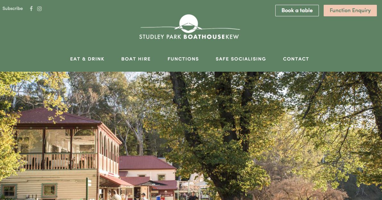Open the Facebook page icon
The width and height of the screenshot is (382, 200).
coord(31,9)
